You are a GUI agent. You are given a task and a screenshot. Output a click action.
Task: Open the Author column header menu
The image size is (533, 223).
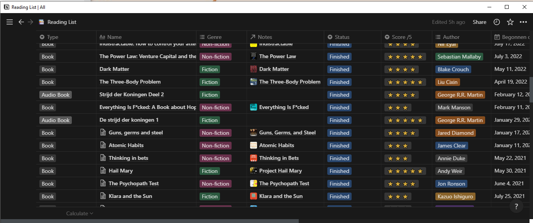pos(462,37)
